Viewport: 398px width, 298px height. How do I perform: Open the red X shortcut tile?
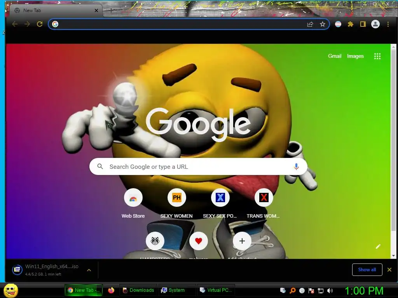click(264, 198)
